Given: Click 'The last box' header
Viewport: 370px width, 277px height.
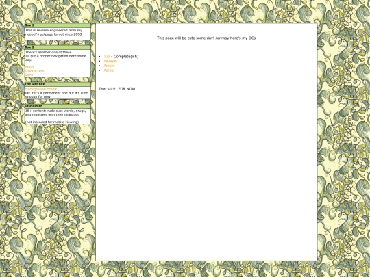Looking at the screenshot, I should coord(58,84).
